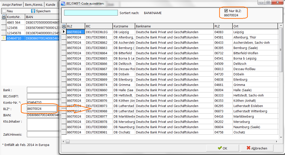This screenshot has width=285, height=155.
Task: Click the Konto-Nr. field with 65464710
Action: click(43, 102)
